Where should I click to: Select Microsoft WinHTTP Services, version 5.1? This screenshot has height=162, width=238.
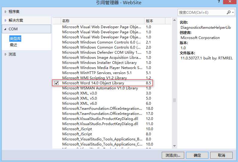(x=112, y=73)
